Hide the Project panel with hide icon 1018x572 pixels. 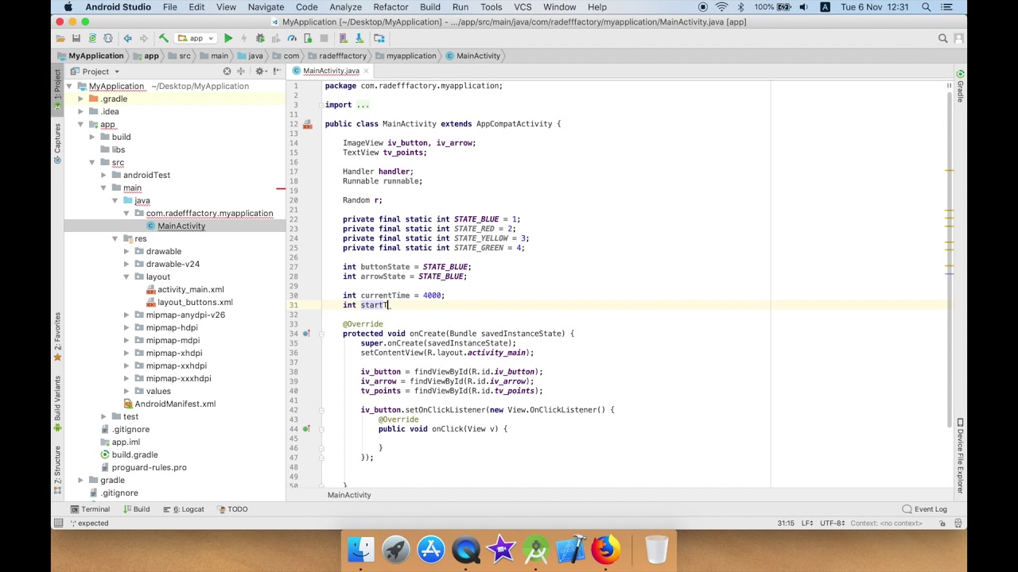(x=277, y=71)
